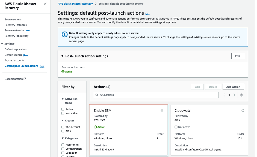Click the info circle in the blue banner
The image size is (257, 157).
pos(64,34)
